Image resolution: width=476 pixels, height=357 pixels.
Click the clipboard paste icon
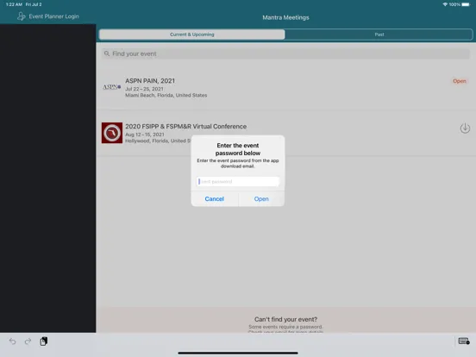(44, 341)
